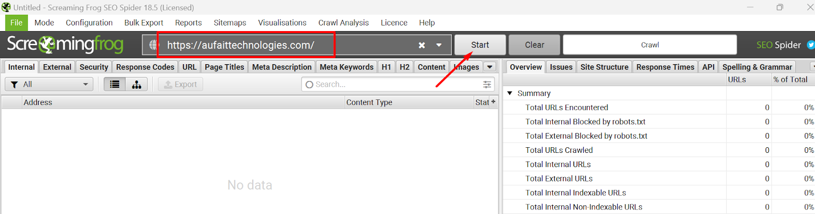
Task: Click the % of Total column header
Action: tap(793, 79)
